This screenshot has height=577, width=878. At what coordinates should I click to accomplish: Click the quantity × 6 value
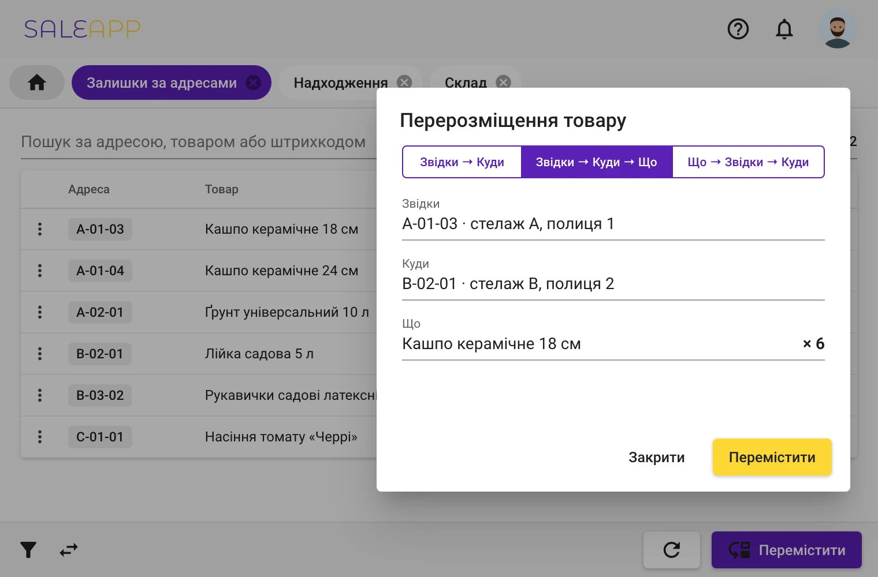[813, 344]
